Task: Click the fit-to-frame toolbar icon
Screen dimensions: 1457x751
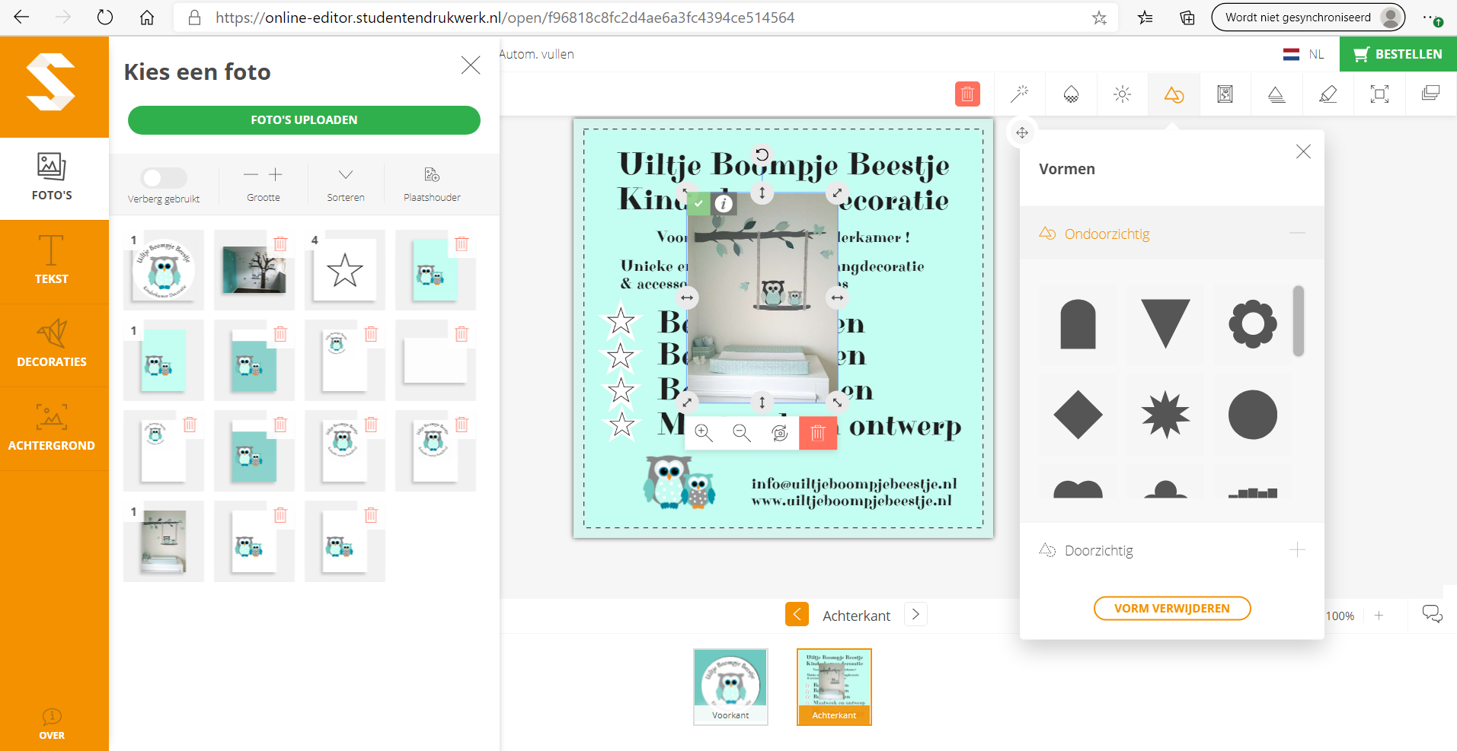Action: pos(1379,94)
